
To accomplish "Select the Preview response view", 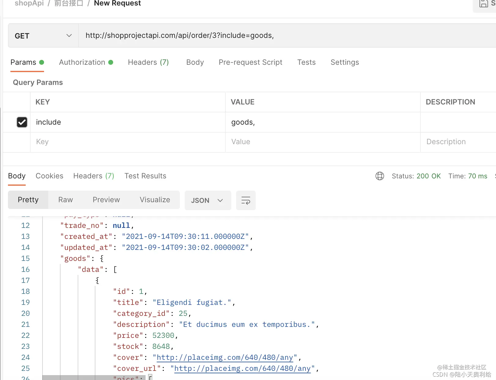I will pos(106,200).
